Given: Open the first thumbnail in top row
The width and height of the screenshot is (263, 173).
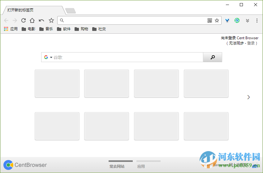Looking at the screenshot, I should coord(57,83).
